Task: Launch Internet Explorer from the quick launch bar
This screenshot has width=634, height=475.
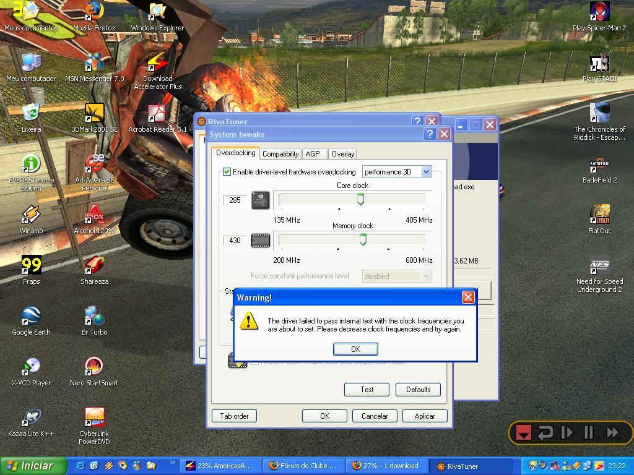Action: pyautogui.click(x=80, y=466)
